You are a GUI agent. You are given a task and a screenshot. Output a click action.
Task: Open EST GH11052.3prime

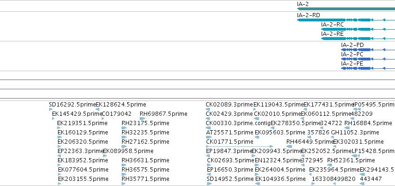(x=355, y=133)
